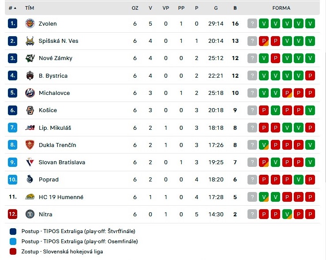The image size is (326, 260).
Task: Open the Poprad team link
Action: point(49,180)
